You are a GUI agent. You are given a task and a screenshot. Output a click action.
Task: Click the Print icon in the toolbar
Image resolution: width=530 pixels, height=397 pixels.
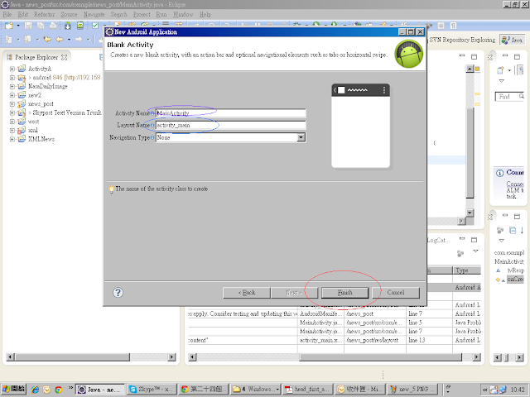53,26
